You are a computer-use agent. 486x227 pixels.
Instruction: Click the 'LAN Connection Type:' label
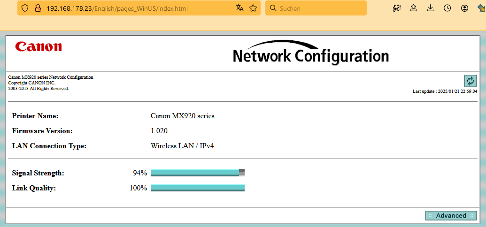(x=49, y=146)
